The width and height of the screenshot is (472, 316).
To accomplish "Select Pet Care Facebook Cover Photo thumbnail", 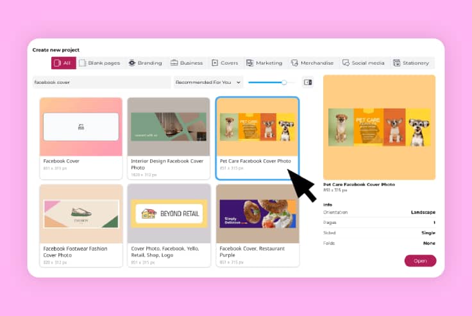I will (257, 127).
